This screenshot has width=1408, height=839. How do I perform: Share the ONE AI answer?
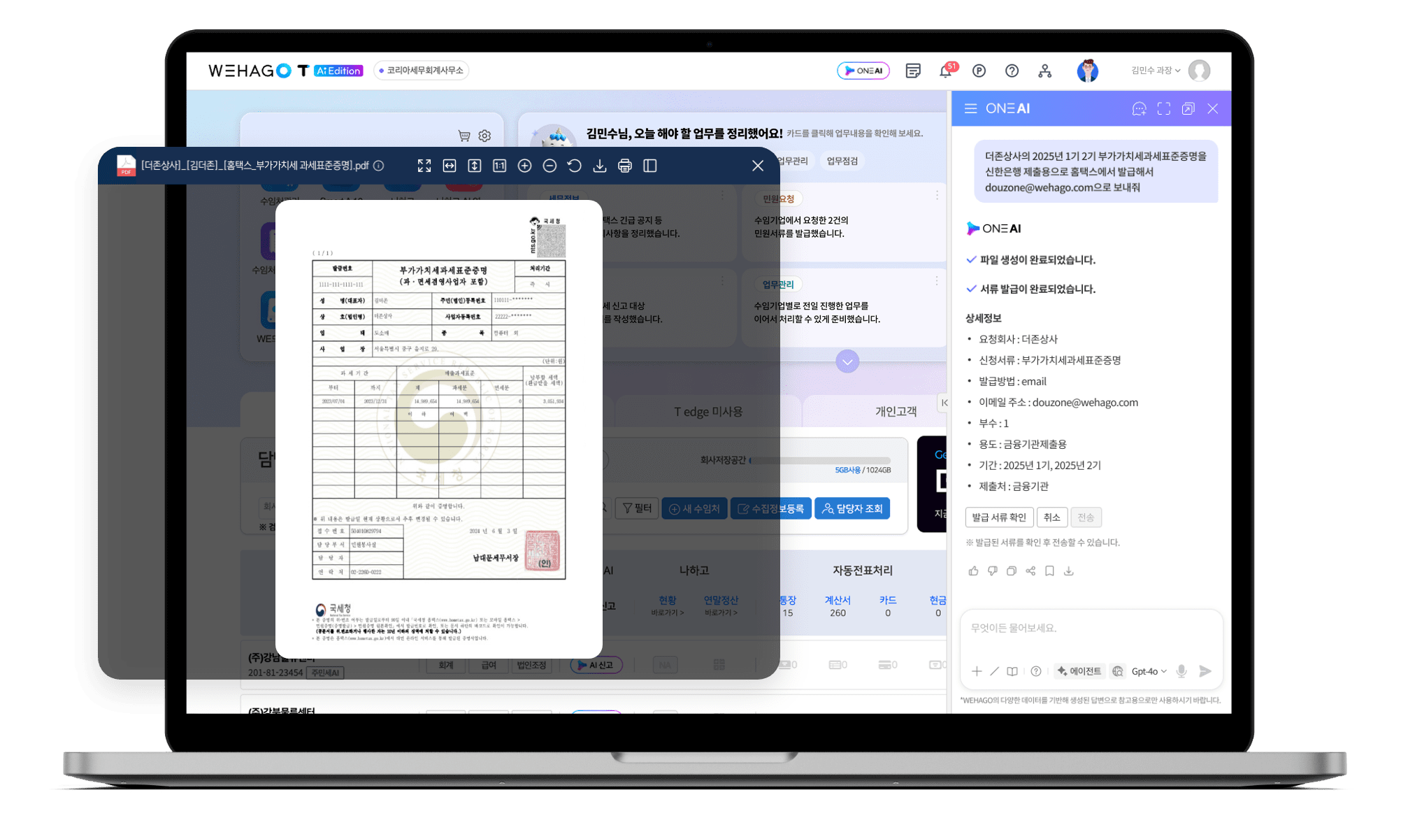tap(1030, 571)
